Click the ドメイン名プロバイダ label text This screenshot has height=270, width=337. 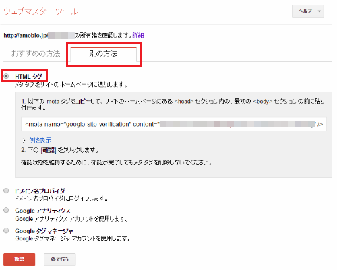pos(40,191)
